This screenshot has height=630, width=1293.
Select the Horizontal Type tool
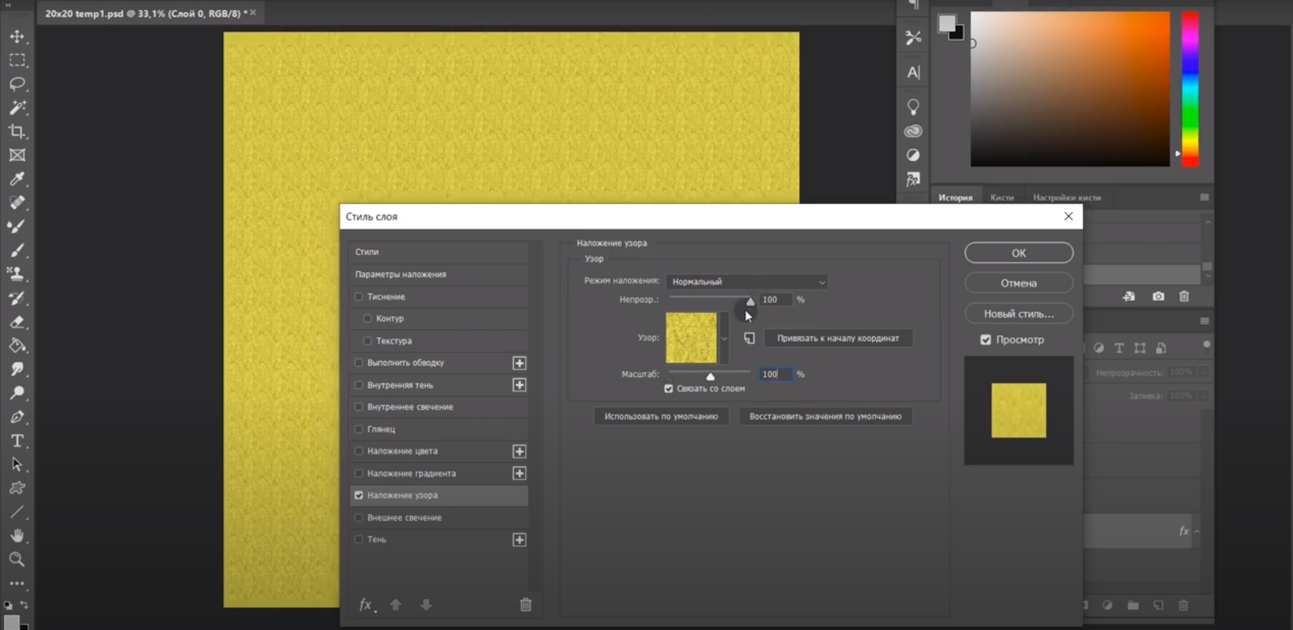point(17,440)
